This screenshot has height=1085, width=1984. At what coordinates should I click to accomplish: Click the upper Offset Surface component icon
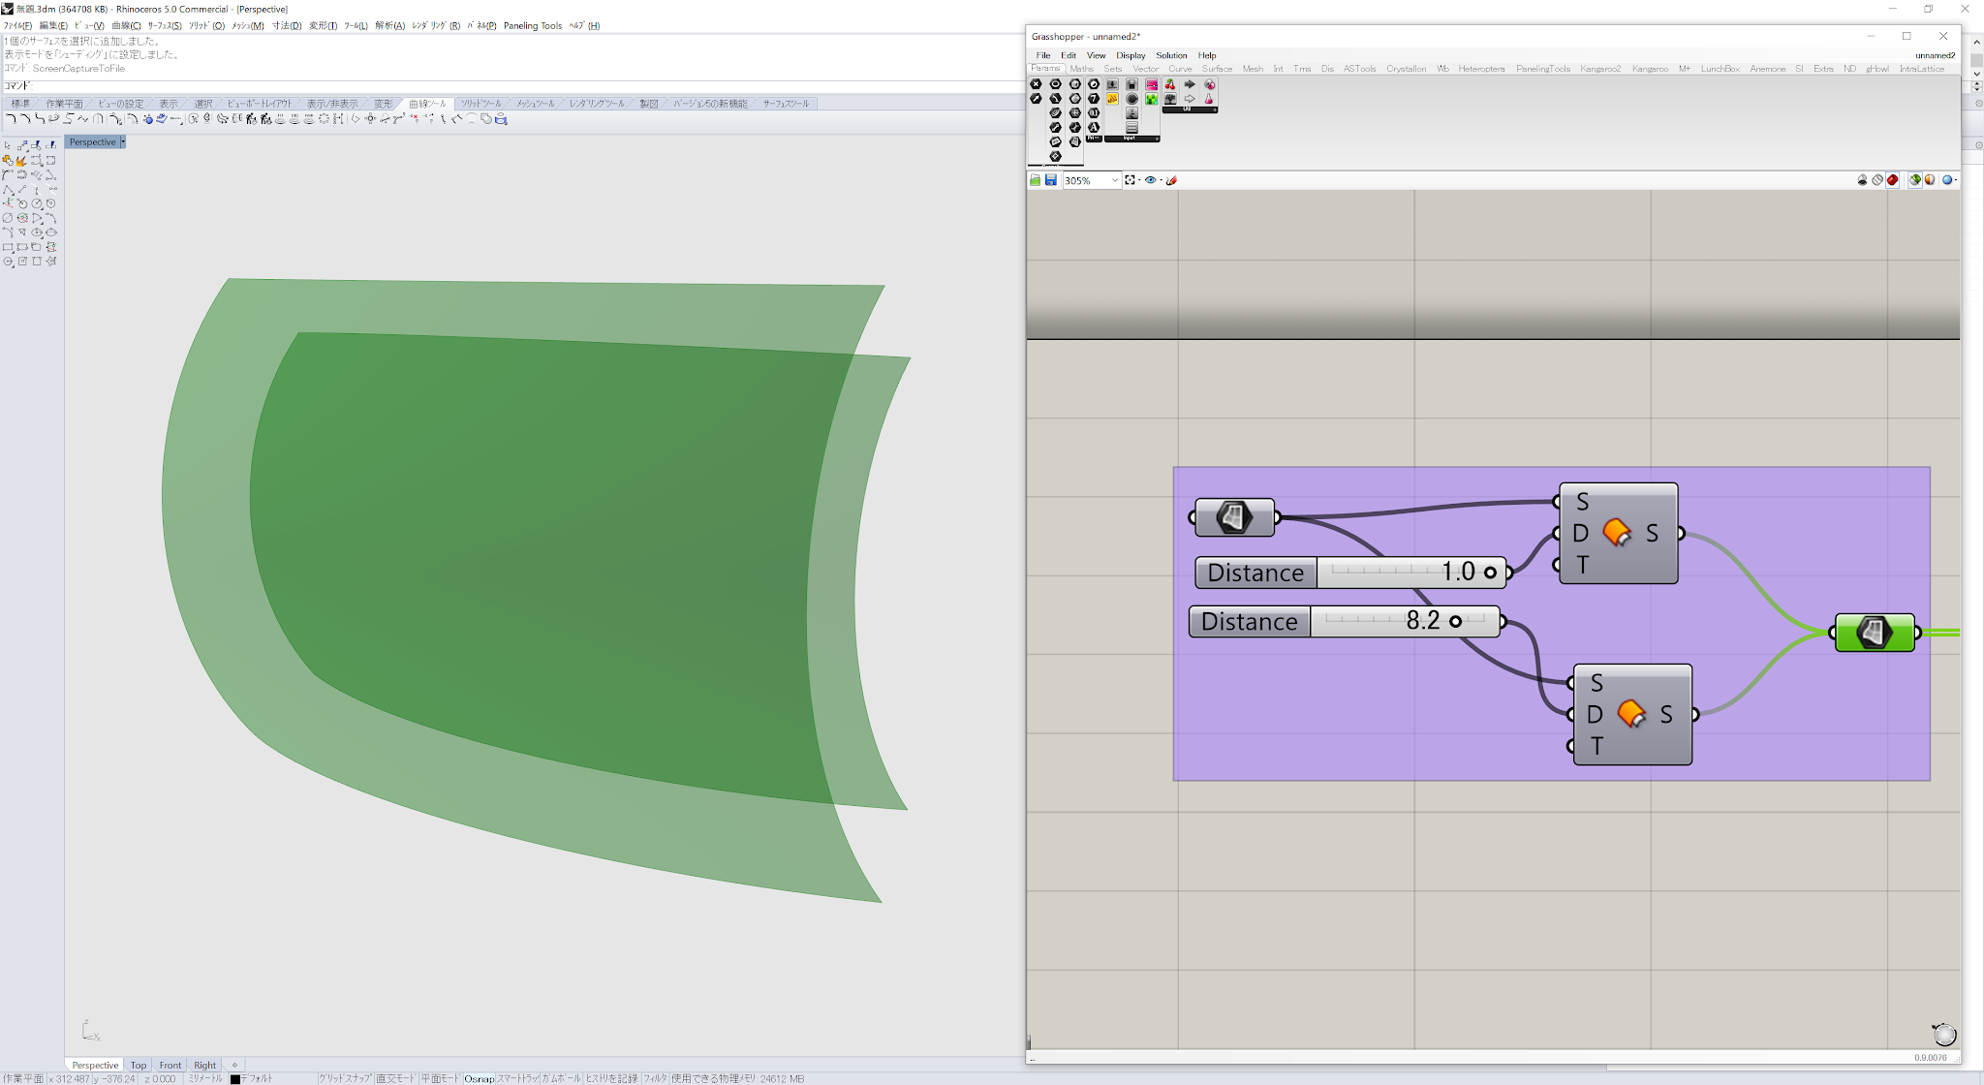tap(1616, 533)
